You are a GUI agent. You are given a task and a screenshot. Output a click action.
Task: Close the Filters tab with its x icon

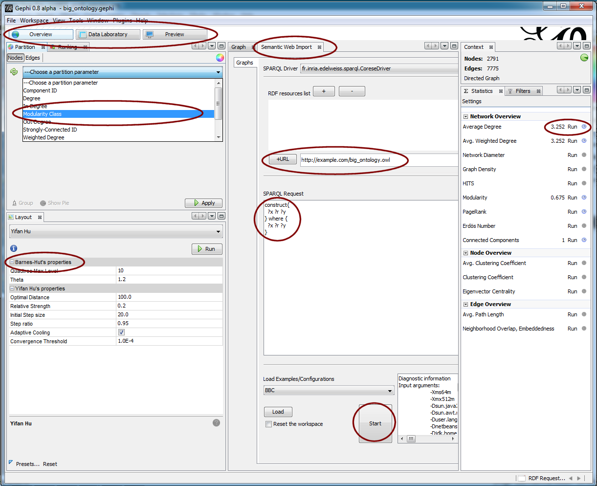point(538,91)
